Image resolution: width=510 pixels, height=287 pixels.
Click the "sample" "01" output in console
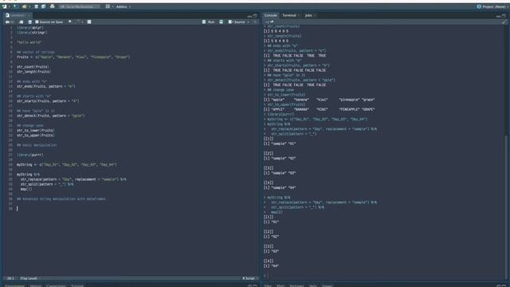(280, 143)
